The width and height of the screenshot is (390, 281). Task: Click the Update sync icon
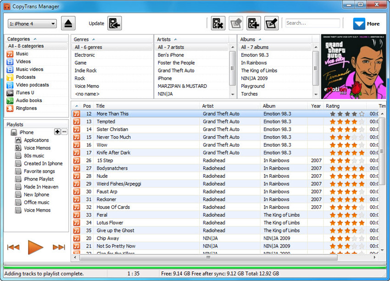(x=115, y=23)
